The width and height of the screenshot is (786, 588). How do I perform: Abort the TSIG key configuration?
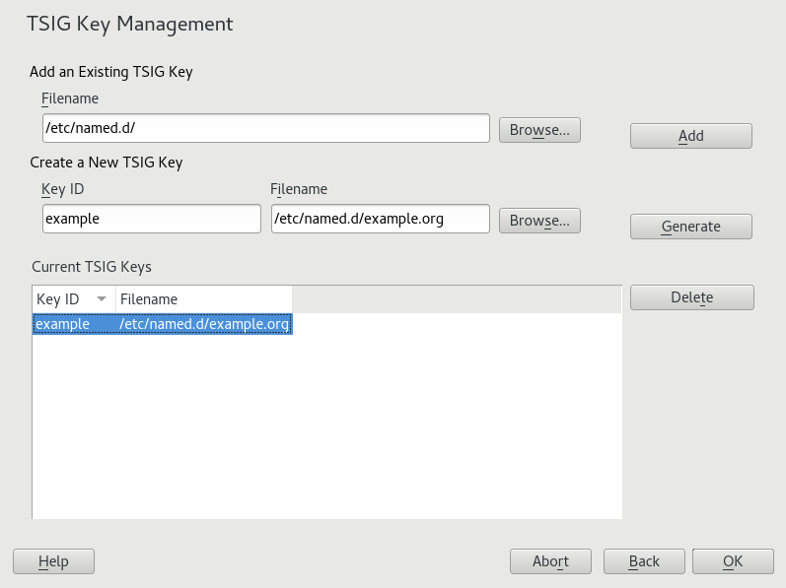pyautogui.click(x=550, y=561)
